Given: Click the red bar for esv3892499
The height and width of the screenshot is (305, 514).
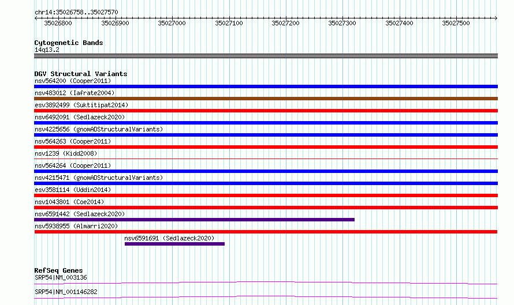Looking at the screenshot, I should coord(266,111).
